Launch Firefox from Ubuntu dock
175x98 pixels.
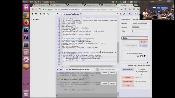point(26,22)
